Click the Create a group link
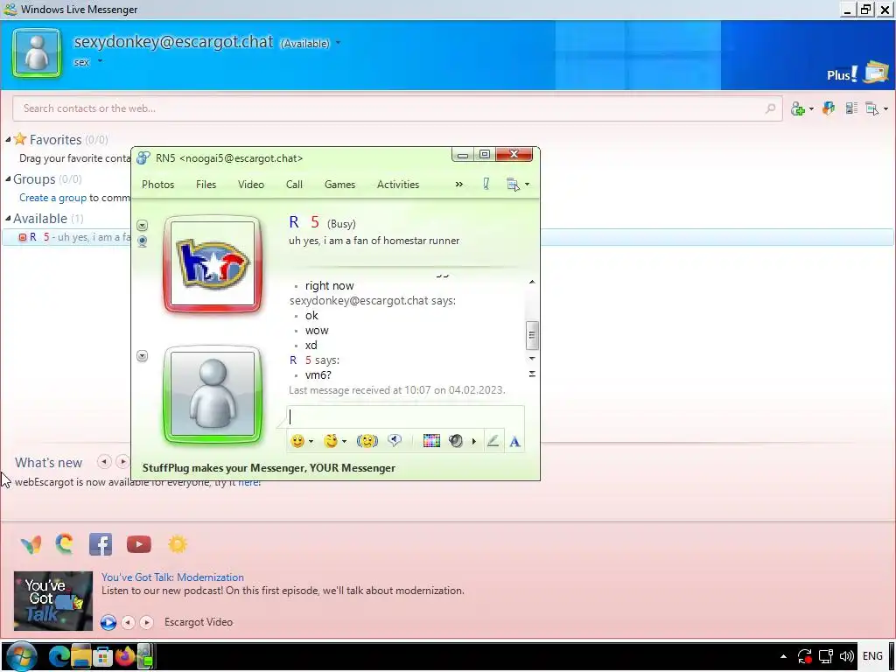The image size is (896, 672). [52, 198]
